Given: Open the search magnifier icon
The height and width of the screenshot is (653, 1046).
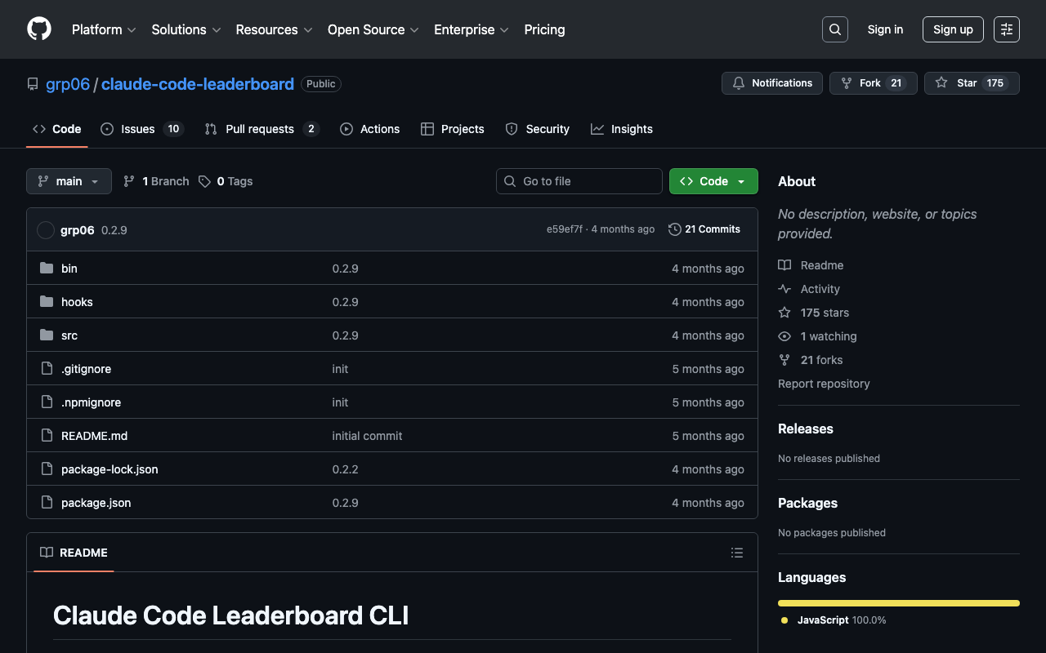Looking at the screenshot, I should coord(834,29).
